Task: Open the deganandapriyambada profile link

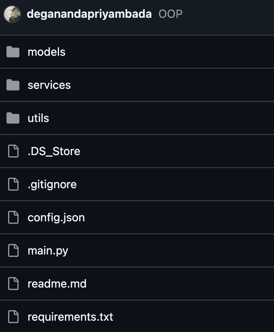Action: click(x=89, y=14)
